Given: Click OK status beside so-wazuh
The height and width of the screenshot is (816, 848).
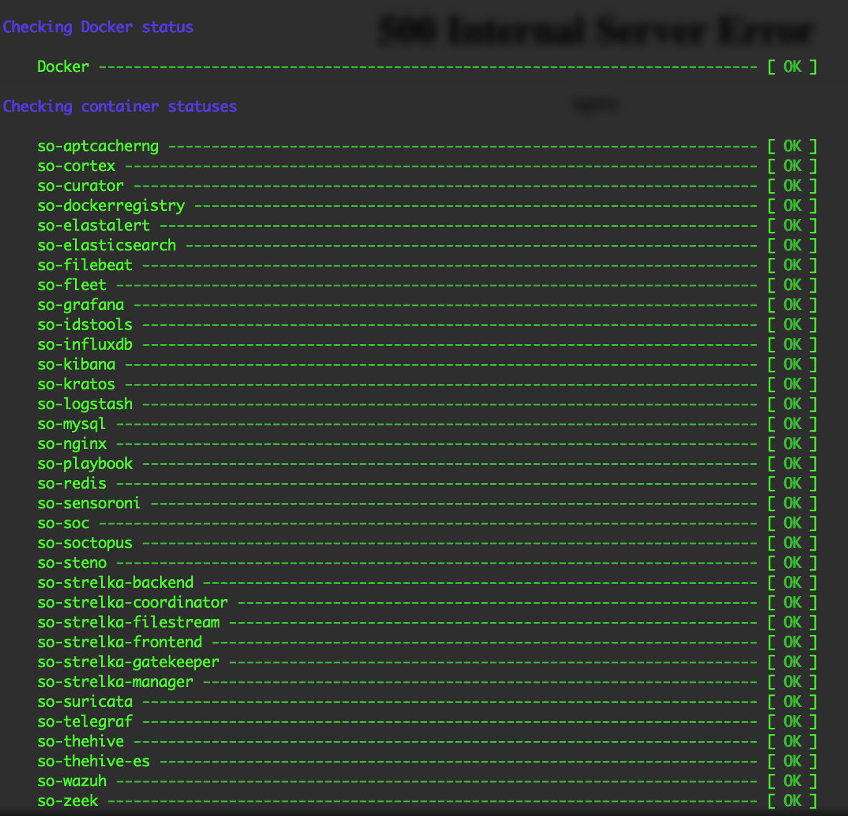Looking at the screenshot, I should (792, 781).
